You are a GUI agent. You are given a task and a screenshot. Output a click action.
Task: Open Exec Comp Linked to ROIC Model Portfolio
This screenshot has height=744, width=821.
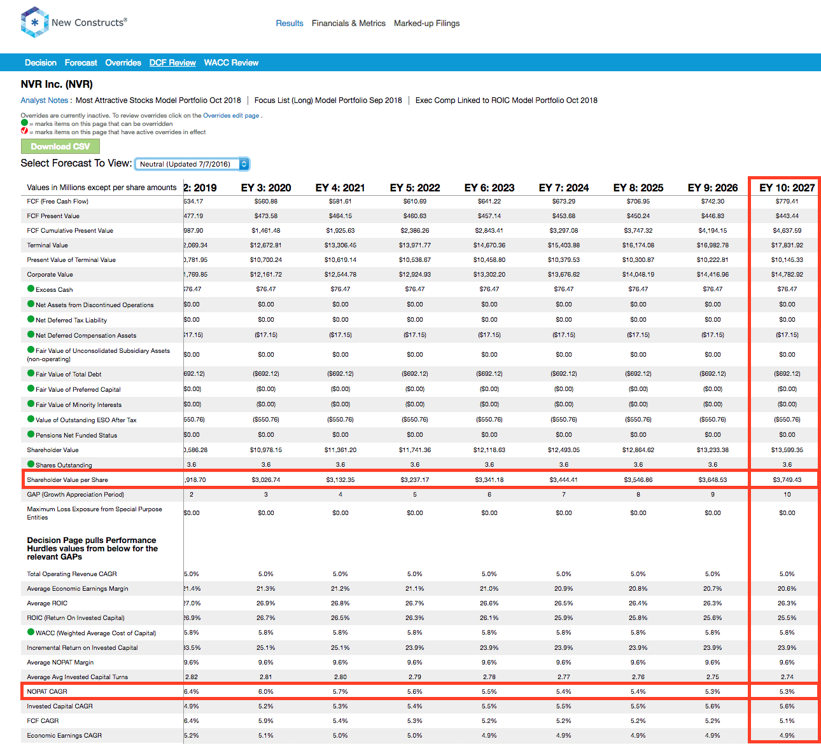pos(507,100)
